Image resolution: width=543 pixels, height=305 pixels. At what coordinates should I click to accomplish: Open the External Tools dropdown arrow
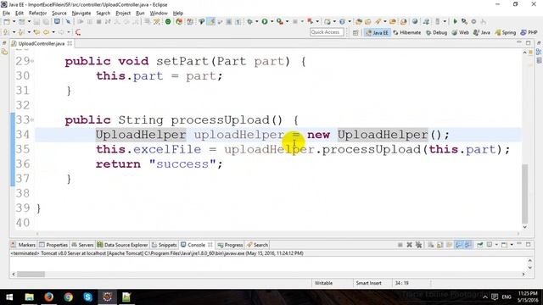click(x=287, y=21)
